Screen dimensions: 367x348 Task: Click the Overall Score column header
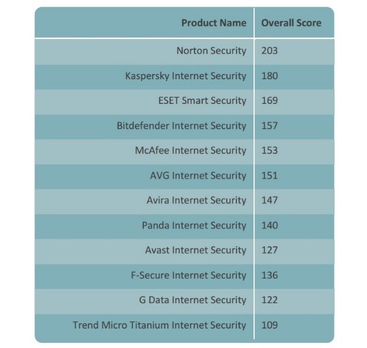[x=291, y=23]
